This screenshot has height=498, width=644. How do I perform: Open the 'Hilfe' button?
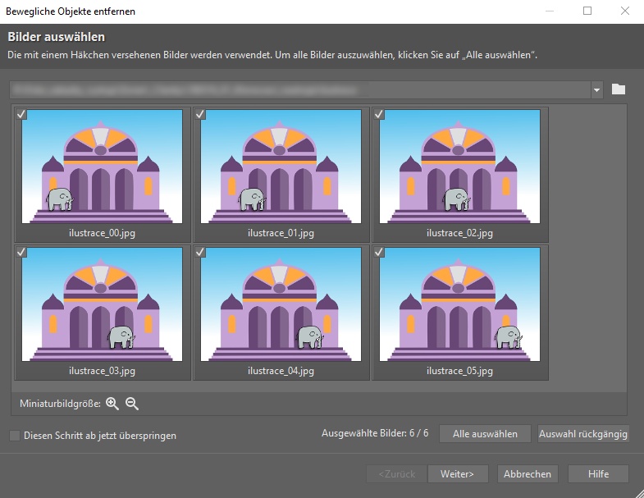point(598,473)
